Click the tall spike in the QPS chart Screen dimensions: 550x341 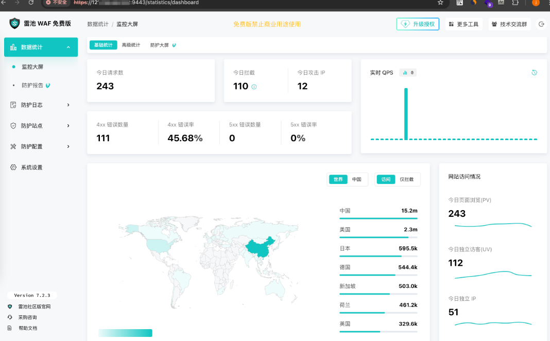(406, 114)
